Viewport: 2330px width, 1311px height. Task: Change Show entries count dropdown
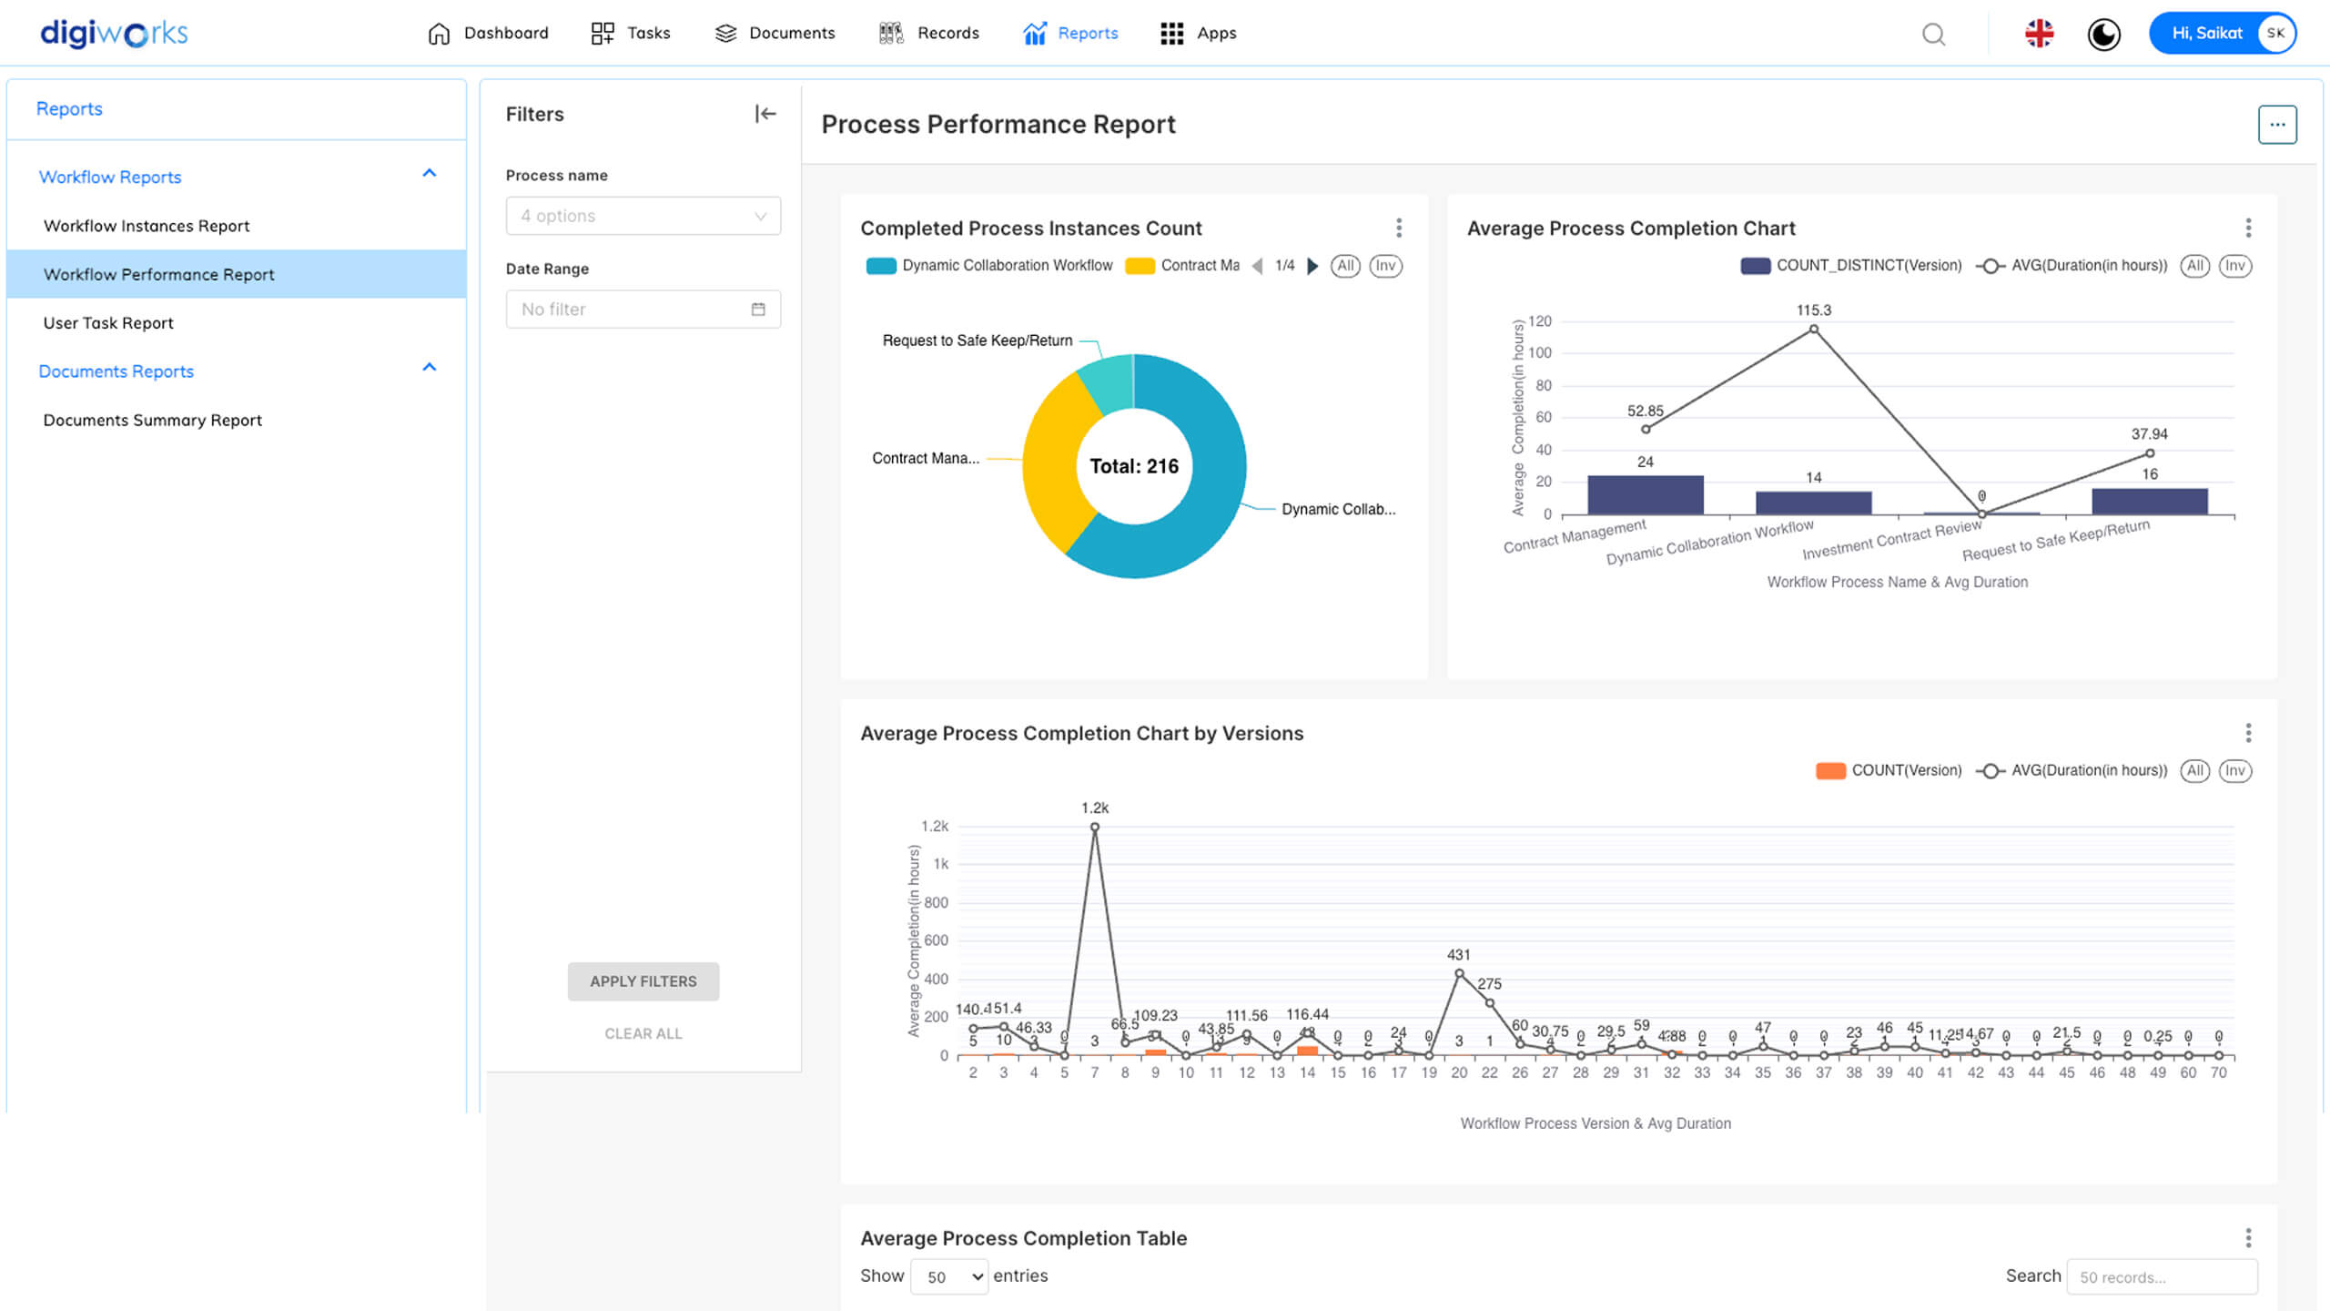pos(949,1276)
